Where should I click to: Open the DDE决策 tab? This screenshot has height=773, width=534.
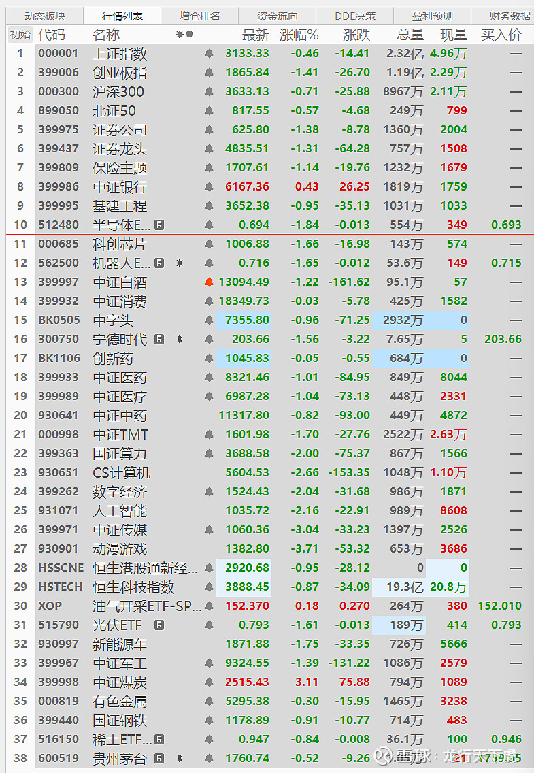click(x=354, y=16)
